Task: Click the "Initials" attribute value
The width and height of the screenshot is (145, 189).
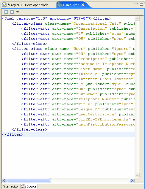Action: (x=88, y=74)
